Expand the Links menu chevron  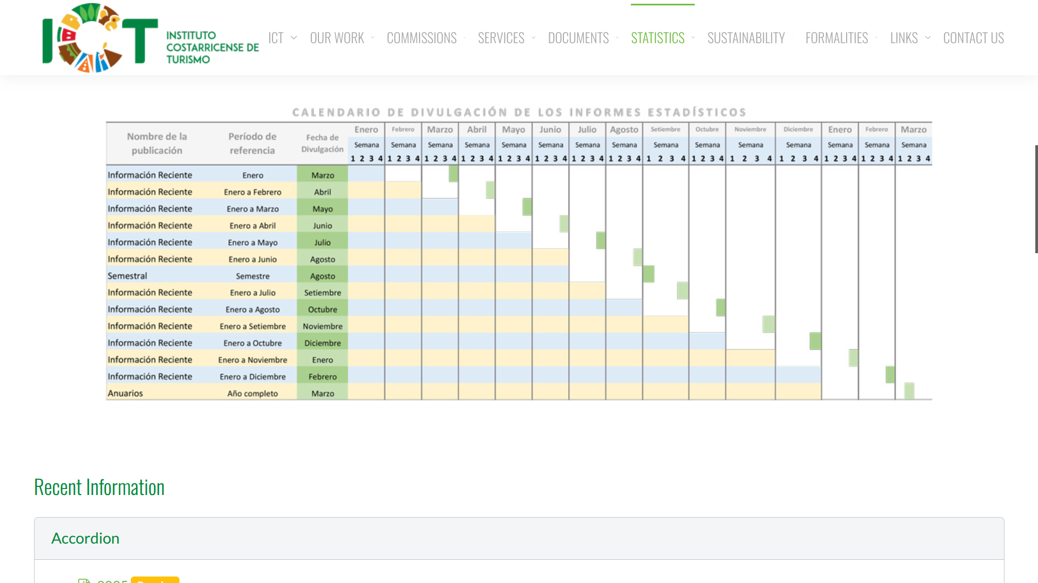tap(928, 38)
